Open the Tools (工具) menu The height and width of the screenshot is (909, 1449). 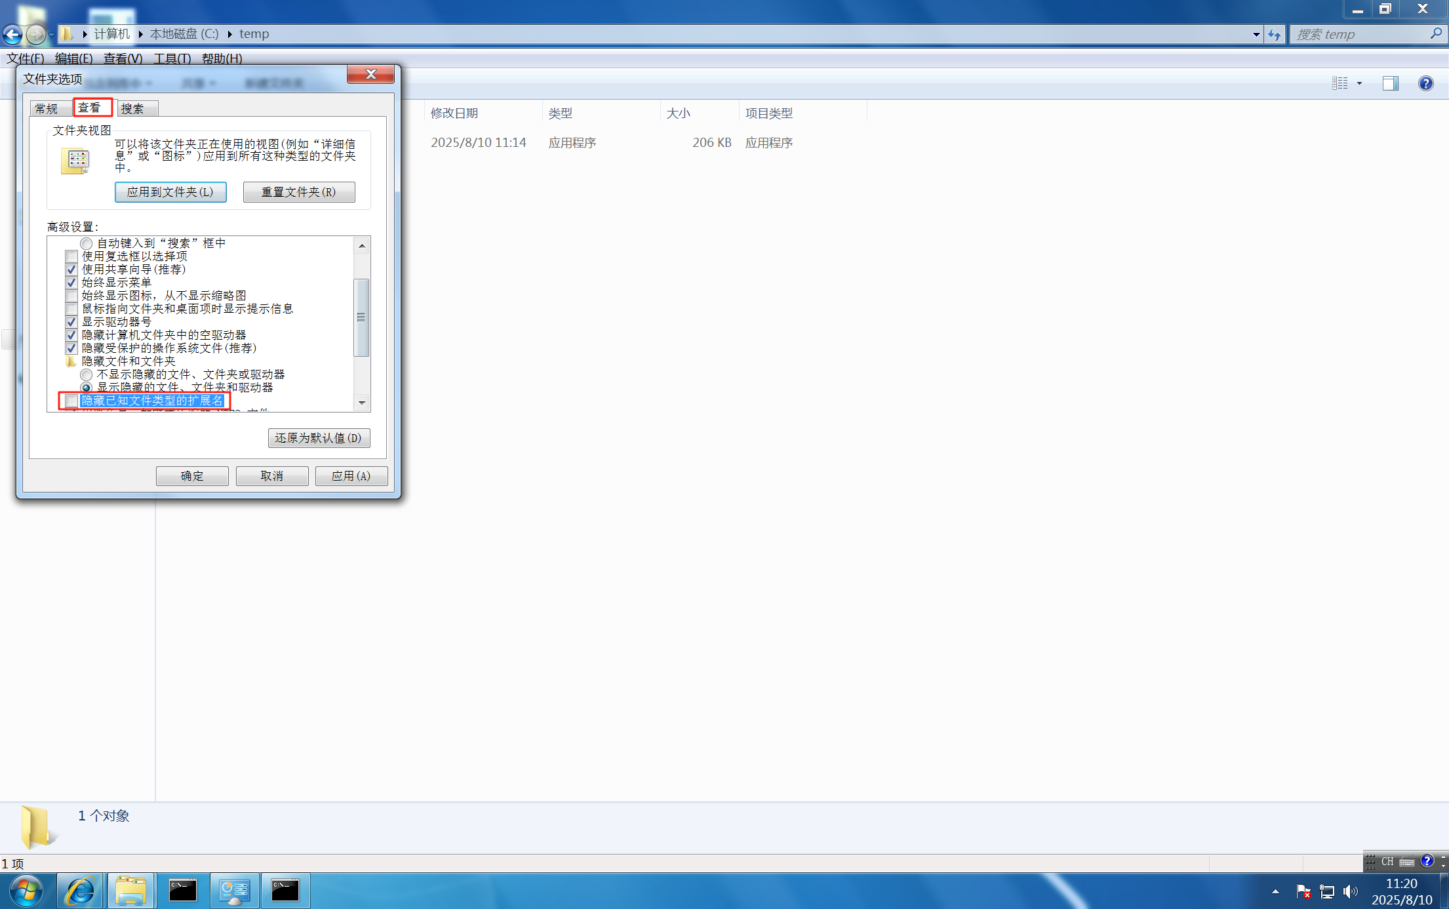[172, 58]
